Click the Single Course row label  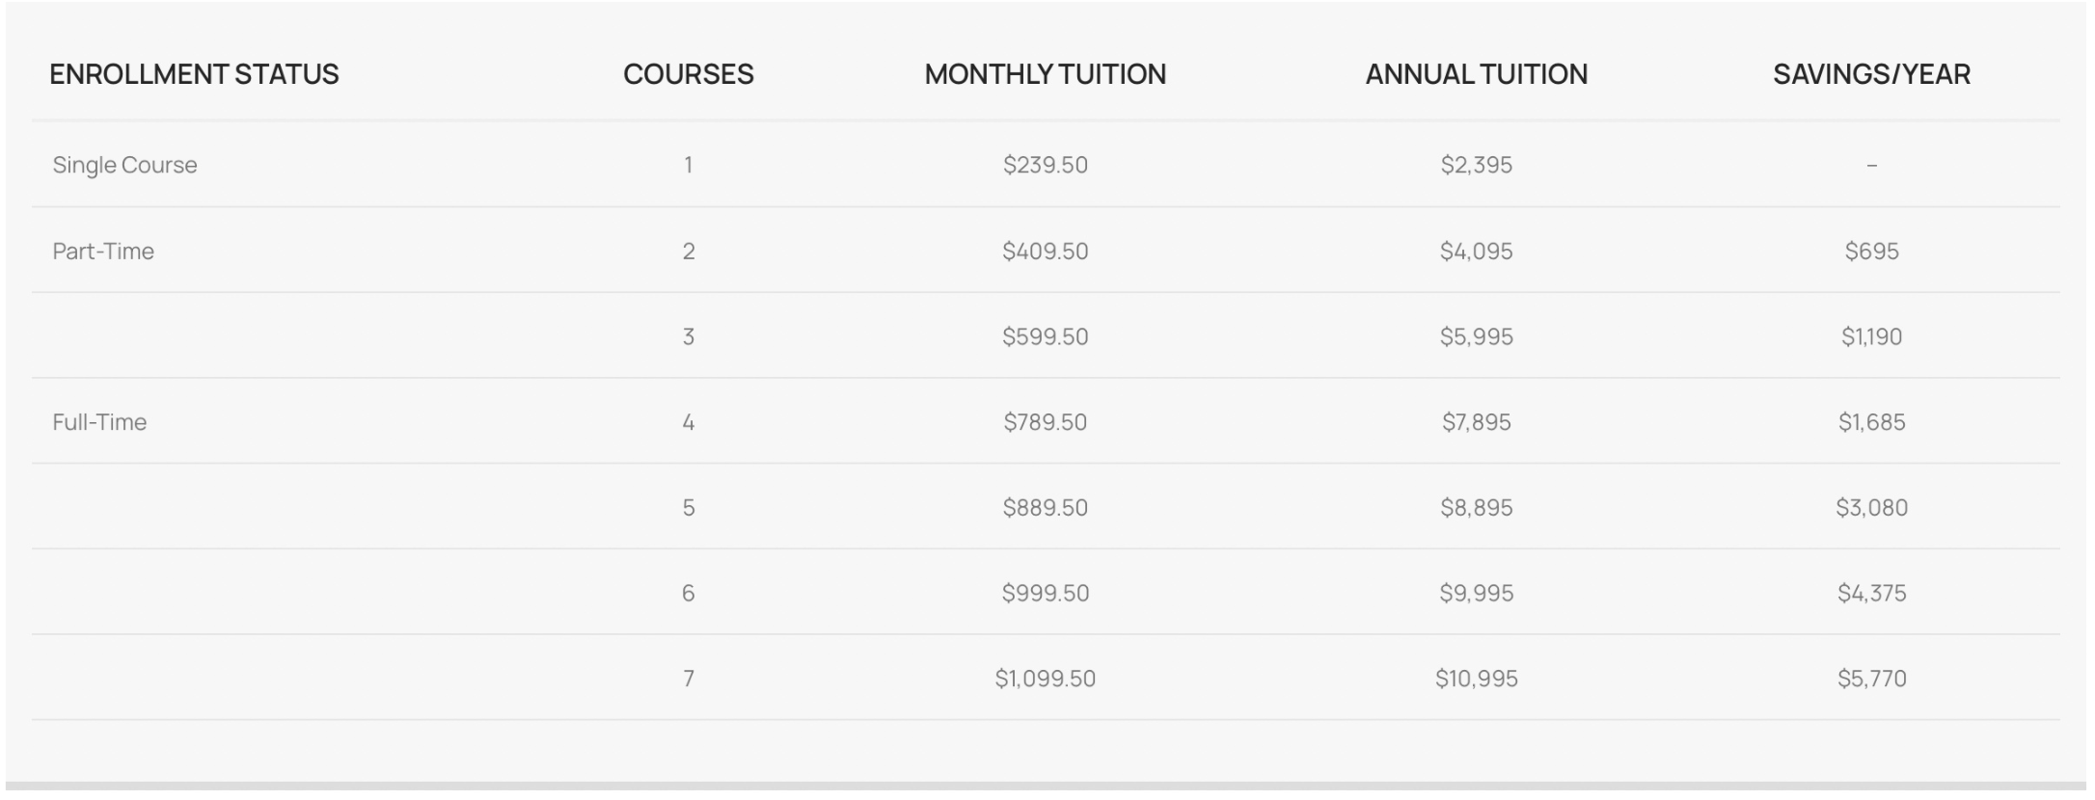(124, 165)
